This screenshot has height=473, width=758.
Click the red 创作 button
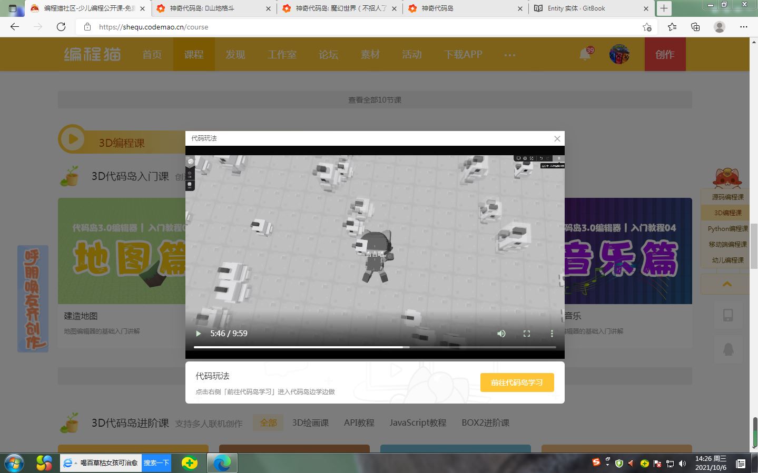click(665, 54)
